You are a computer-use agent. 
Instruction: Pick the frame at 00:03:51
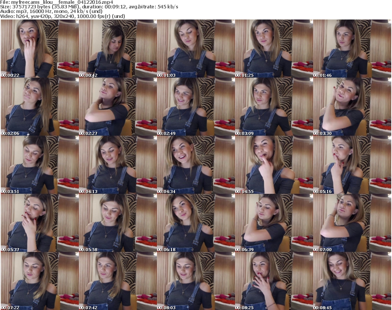pos(40,165)
